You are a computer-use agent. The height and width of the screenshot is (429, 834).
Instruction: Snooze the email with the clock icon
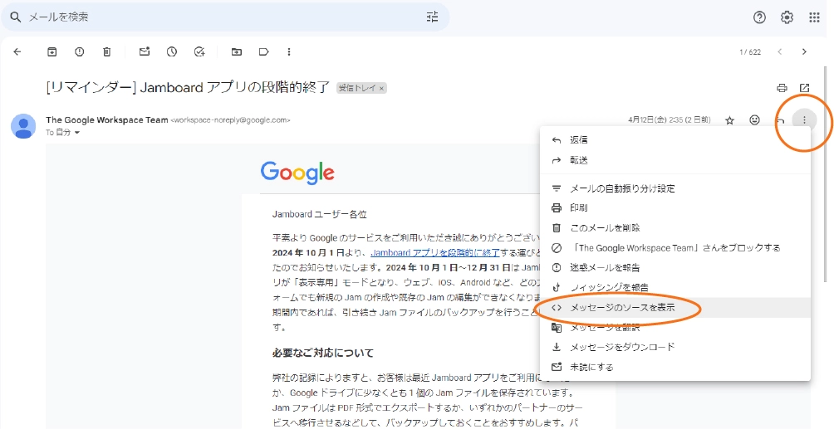[172, 51]
